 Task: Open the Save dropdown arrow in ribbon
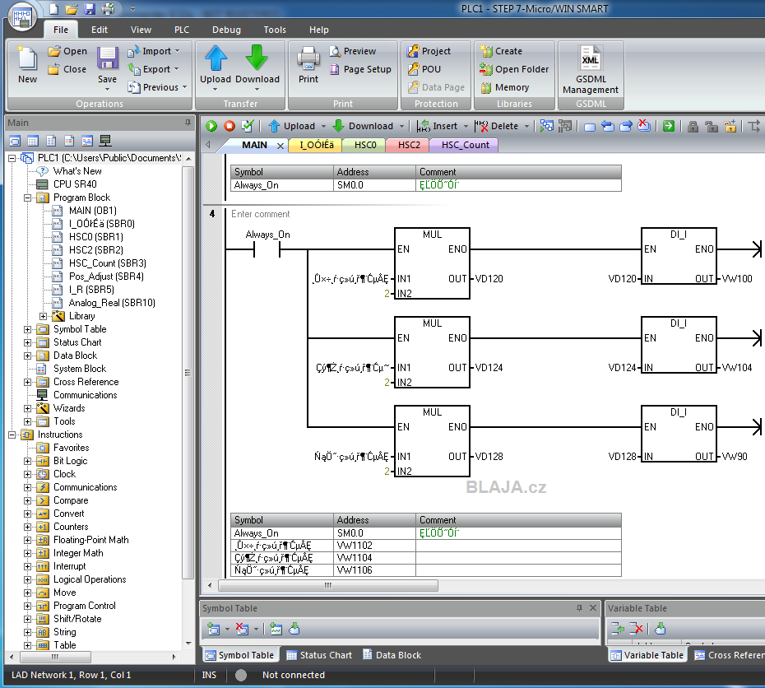107,90
